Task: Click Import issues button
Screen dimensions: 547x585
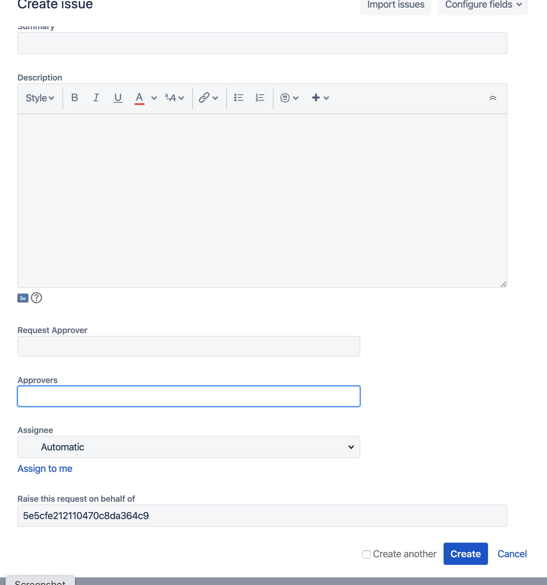Action: [x=396, y=5]
